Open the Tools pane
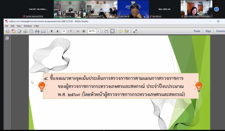225x131 pixels. click(x=197, y=31)
